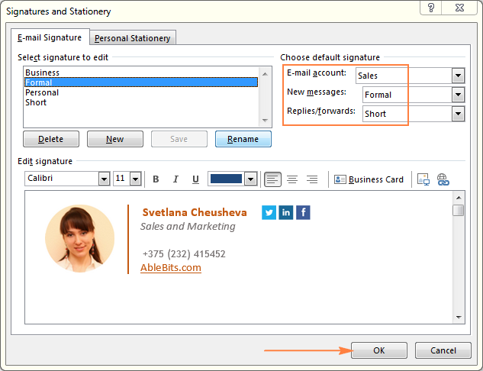
Task: Select the Business signature in list
Action: (42, 73)
